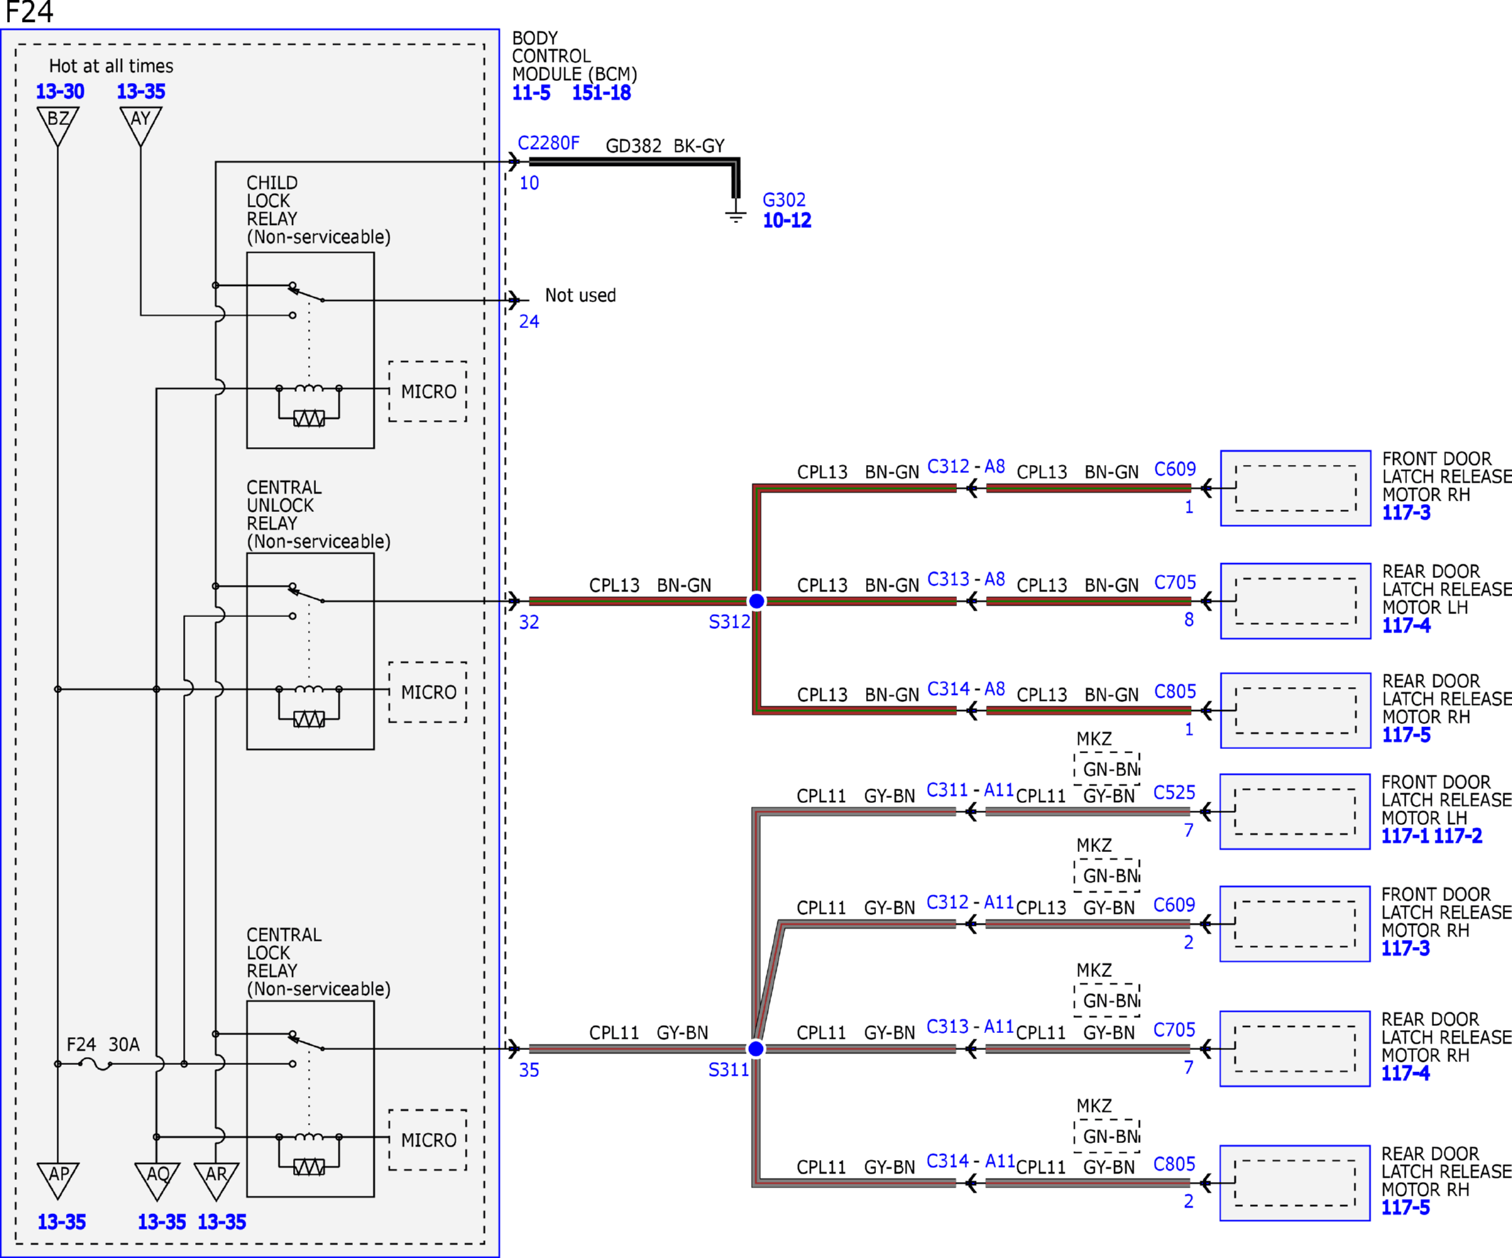1512x1258 pixels.
Task: Click the C705 label above pin 8
Action: 1175,582
